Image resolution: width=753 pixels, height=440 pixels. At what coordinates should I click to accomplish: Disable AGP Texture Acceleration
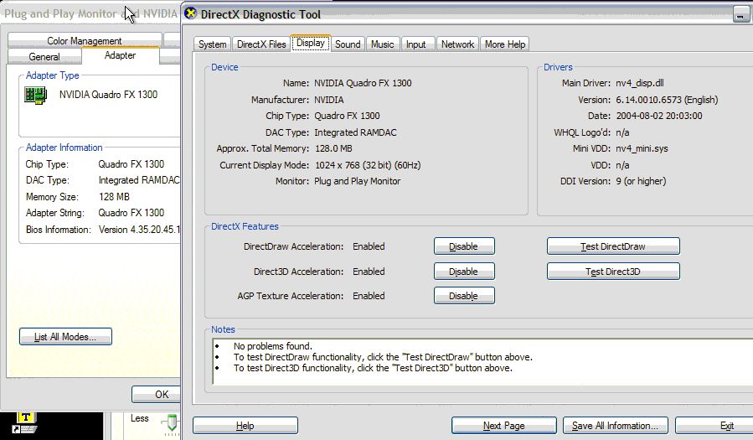click(x=464, y=296)
